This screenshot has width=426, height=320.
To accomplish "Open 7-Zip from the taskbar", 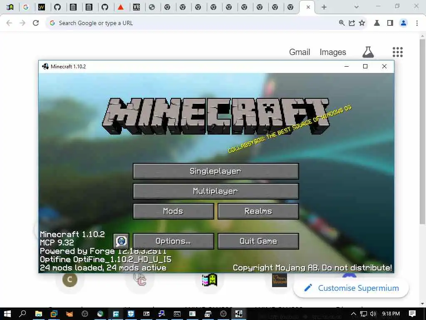I will pos(146,314).
